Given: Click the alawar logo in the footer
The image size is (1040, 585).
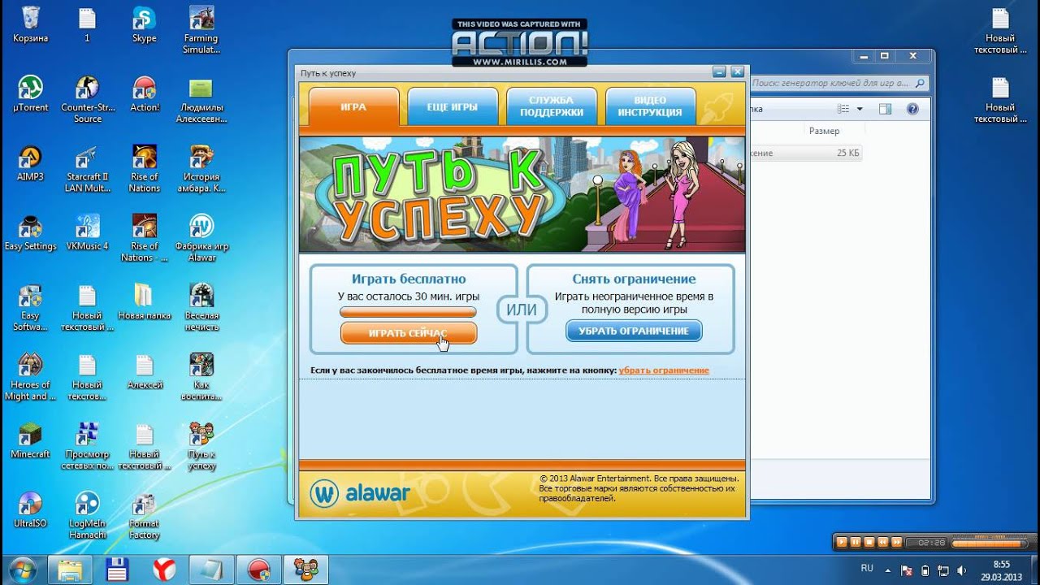Looking at the screenshot, I should tap(360, 492).
